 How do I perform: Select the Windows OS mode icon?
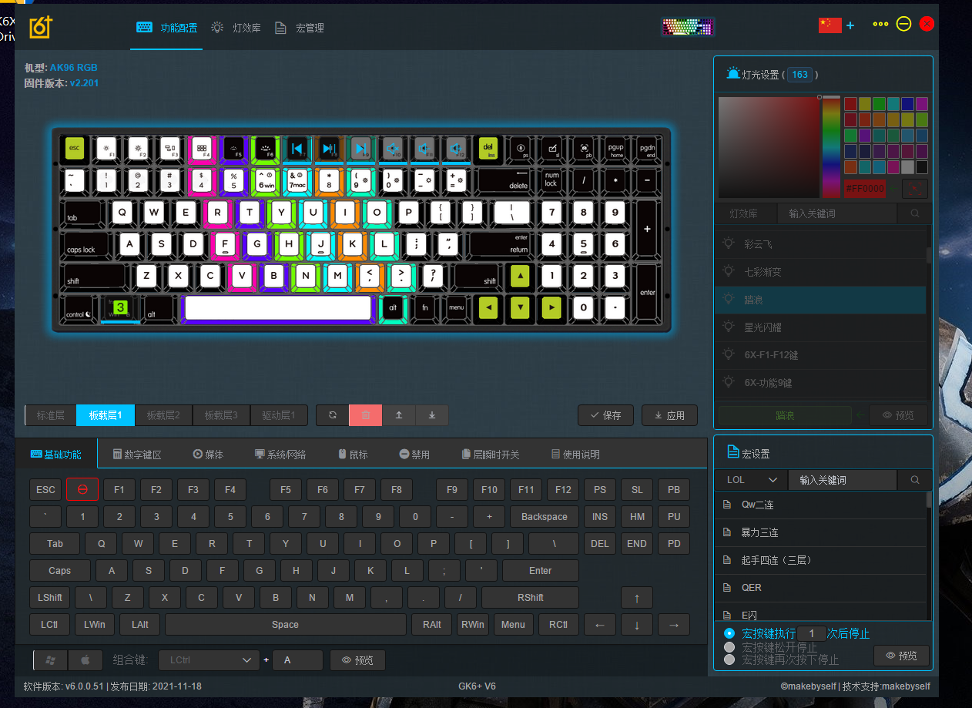pyautogui.click(x=51, y=660)
